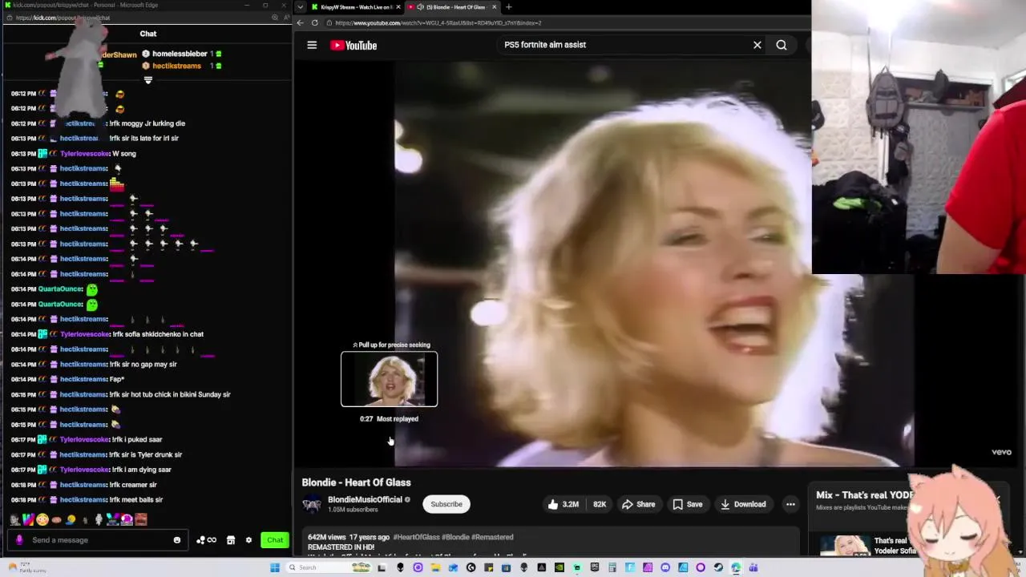Screen dimensions: 1026x577
Task: Open Tylerlovescoke's message 'W song' username
Action: click(x=84, y=153)
